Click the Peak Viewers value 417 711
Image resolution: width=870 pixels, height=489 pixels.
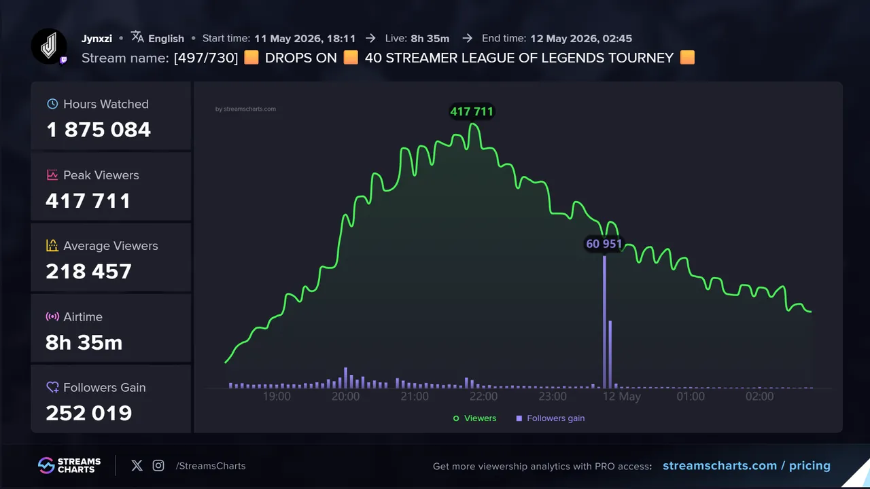tap(88, 201)
